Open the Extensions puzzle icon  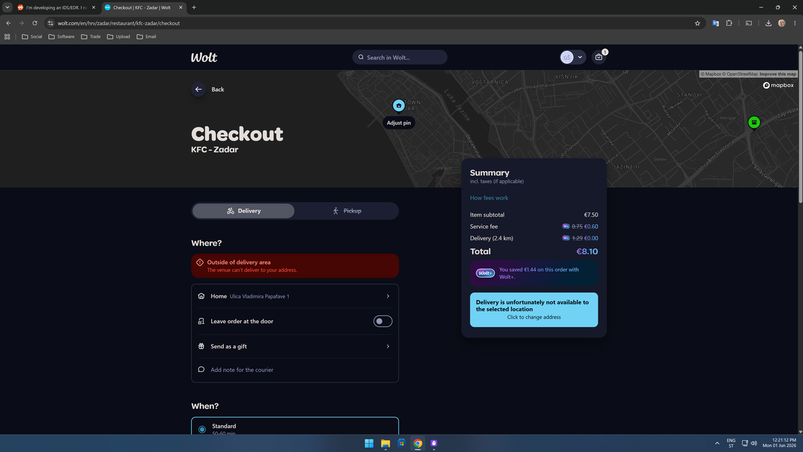pos(729,23)
